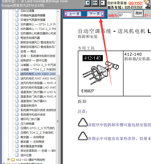Open 温度控制组件 document
The image size is (151, 164).
pyautogui.click(x=29, y=106)
